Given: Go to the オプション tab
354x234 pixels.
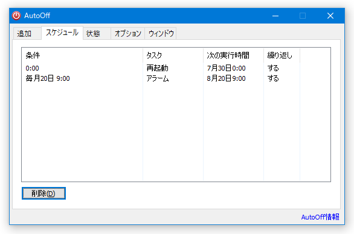Looking at the screenshot, I should click(128, 34).
